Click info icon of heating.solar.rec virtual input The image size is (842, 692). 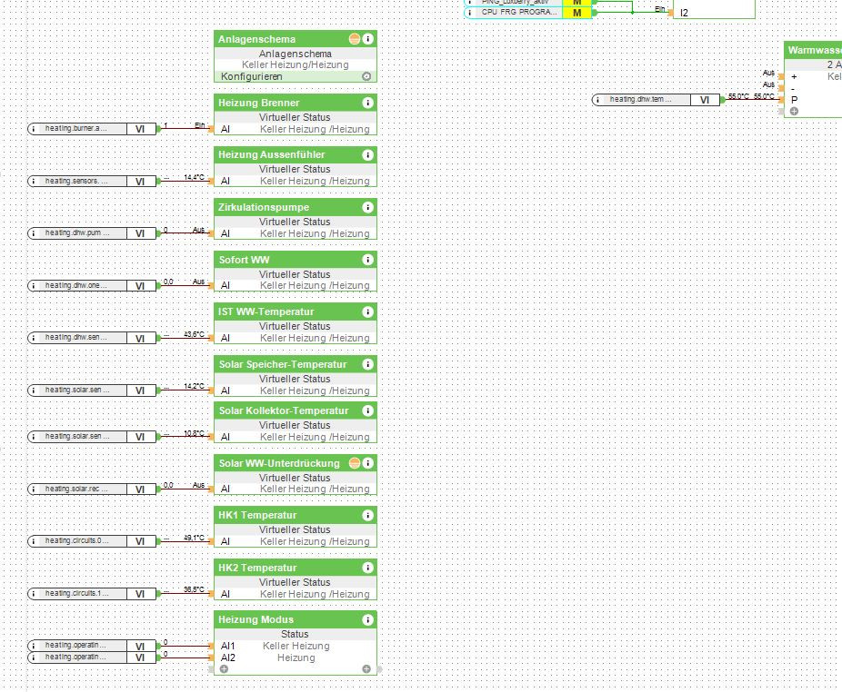pyautogui.click(x=34, y=489)
